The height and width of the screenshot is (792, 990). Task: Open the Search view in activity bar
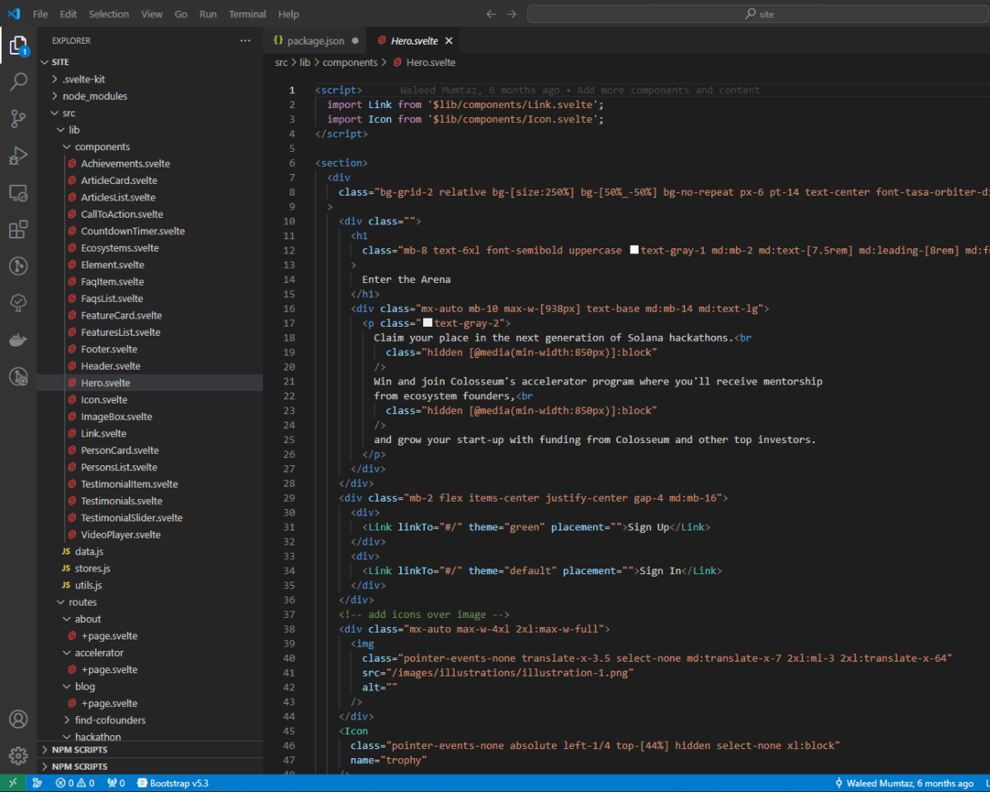pyautogui.click(x=18, y=82)
